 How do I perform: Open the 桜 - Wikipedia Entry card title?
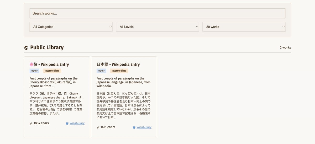click(49, 64)
